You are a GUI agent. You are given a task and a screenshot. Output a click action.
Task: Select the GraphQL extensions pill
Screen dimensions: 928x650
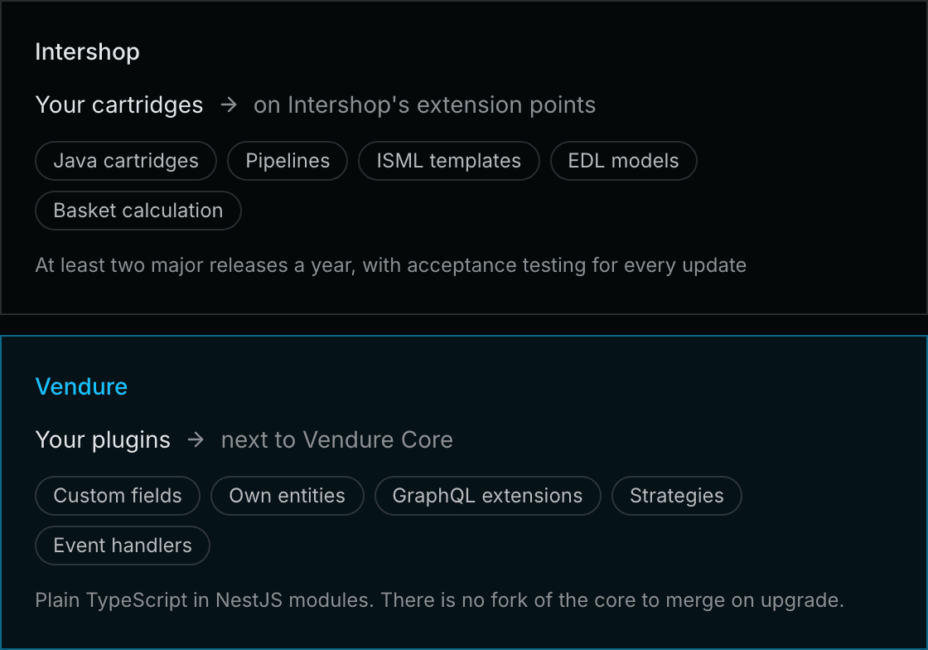(488, 496)
